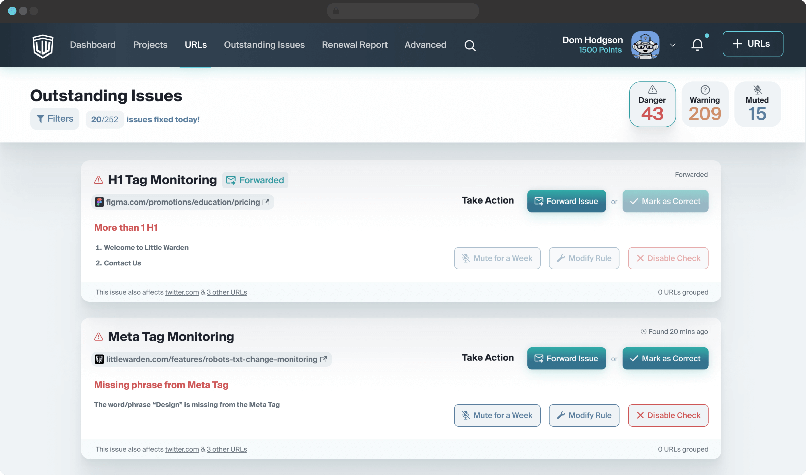The width and height of the screenshot is (806, 475).
Task: Go to the Dashboard menu item
Action: click(x=93, y=45)
